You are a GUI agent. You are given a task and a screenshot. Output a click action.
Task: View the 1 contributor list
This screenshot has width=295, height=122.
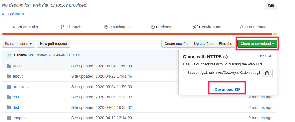[254, 27]
